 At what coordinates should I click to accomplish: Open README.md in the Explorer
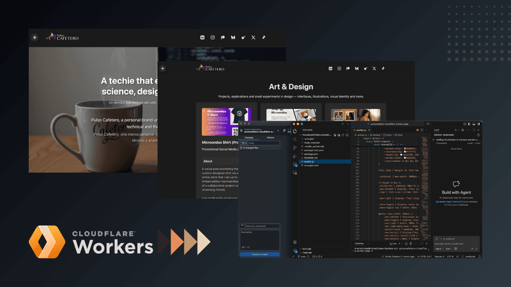coord(310,158)
